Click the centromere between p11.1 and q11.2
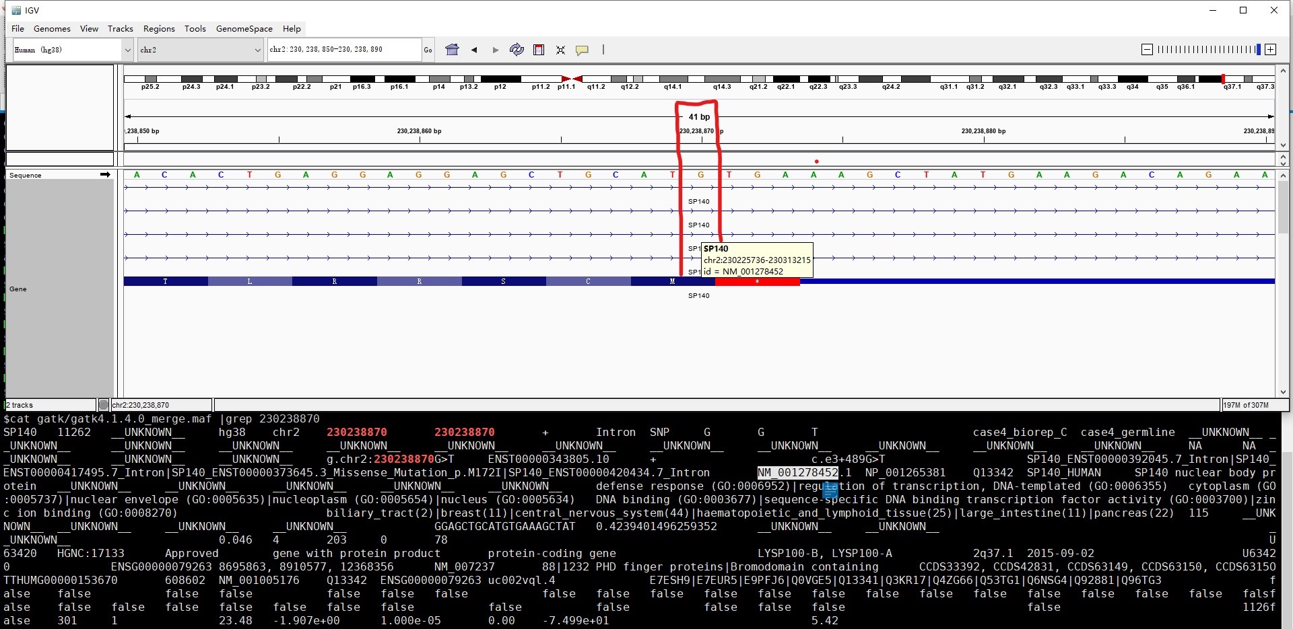This screenshot has width=1293, height=629. coord(571,79)
